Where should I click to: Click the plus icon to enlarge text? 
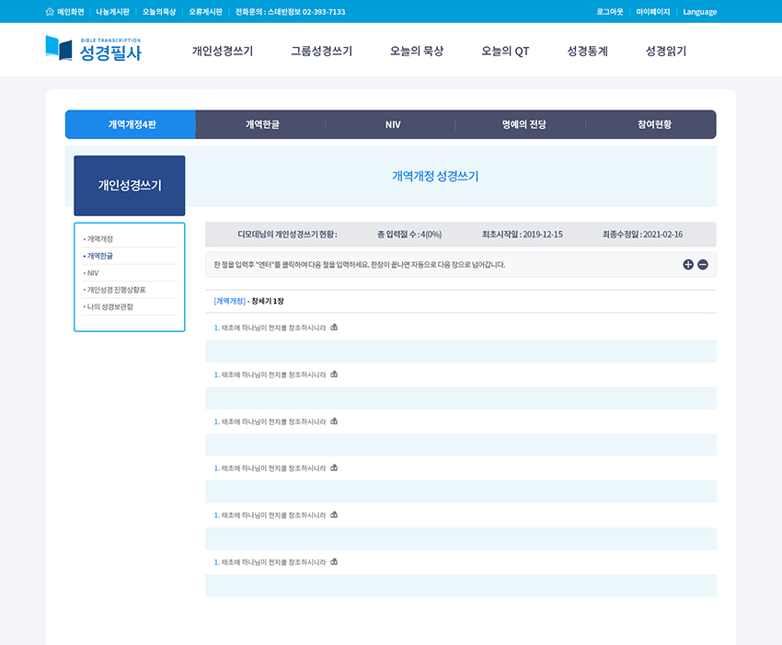point(688,265)
